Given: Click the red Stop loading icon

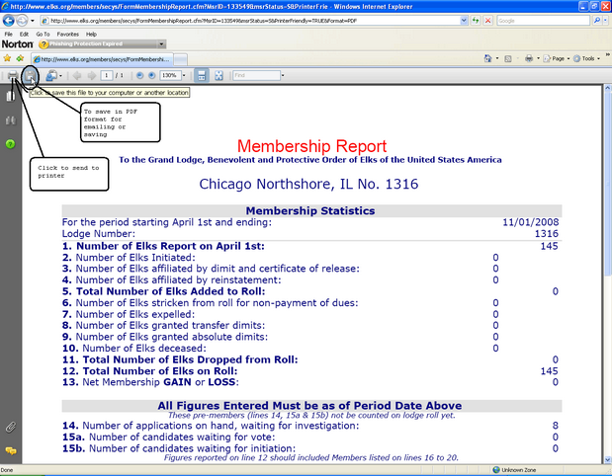Looking at the screenshot, I should tap(487, 21).
